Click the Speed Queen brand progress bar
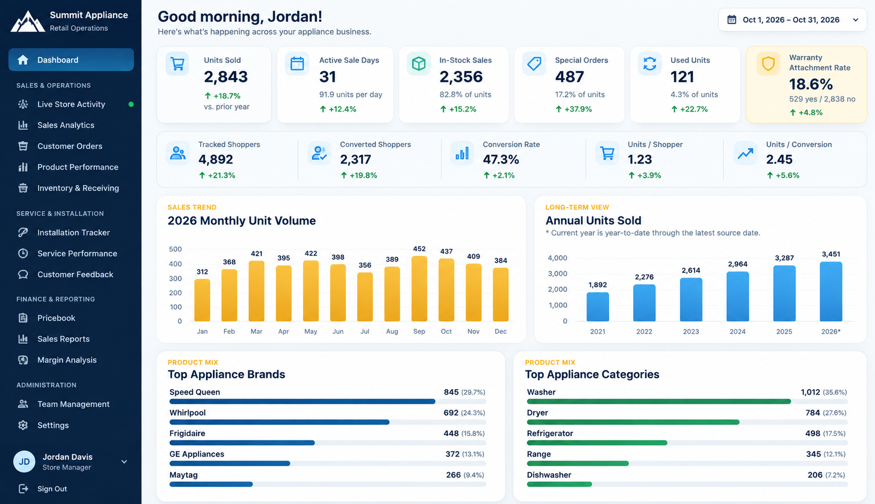Image resolution: width=875 pixels, height=504 pixels. pos(328,401)
